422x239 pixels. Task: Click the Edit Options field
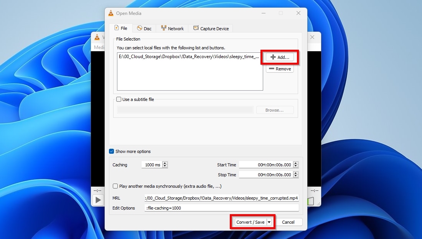221,208
